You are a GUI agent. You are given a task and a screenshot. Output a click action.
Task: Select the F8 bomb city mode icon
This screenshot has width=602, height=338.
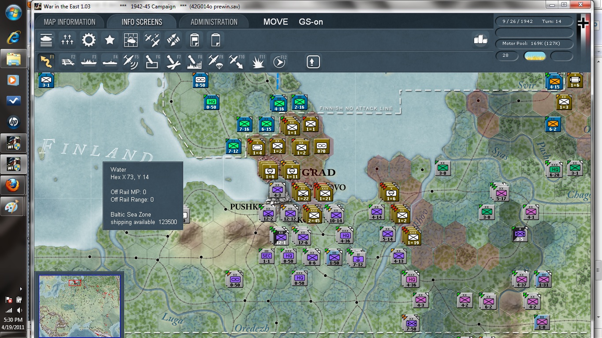tap(194, 61)
